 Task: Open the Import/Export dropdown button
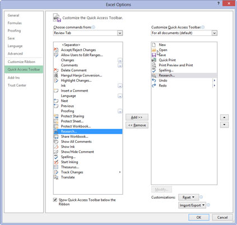tap(192, 205)
